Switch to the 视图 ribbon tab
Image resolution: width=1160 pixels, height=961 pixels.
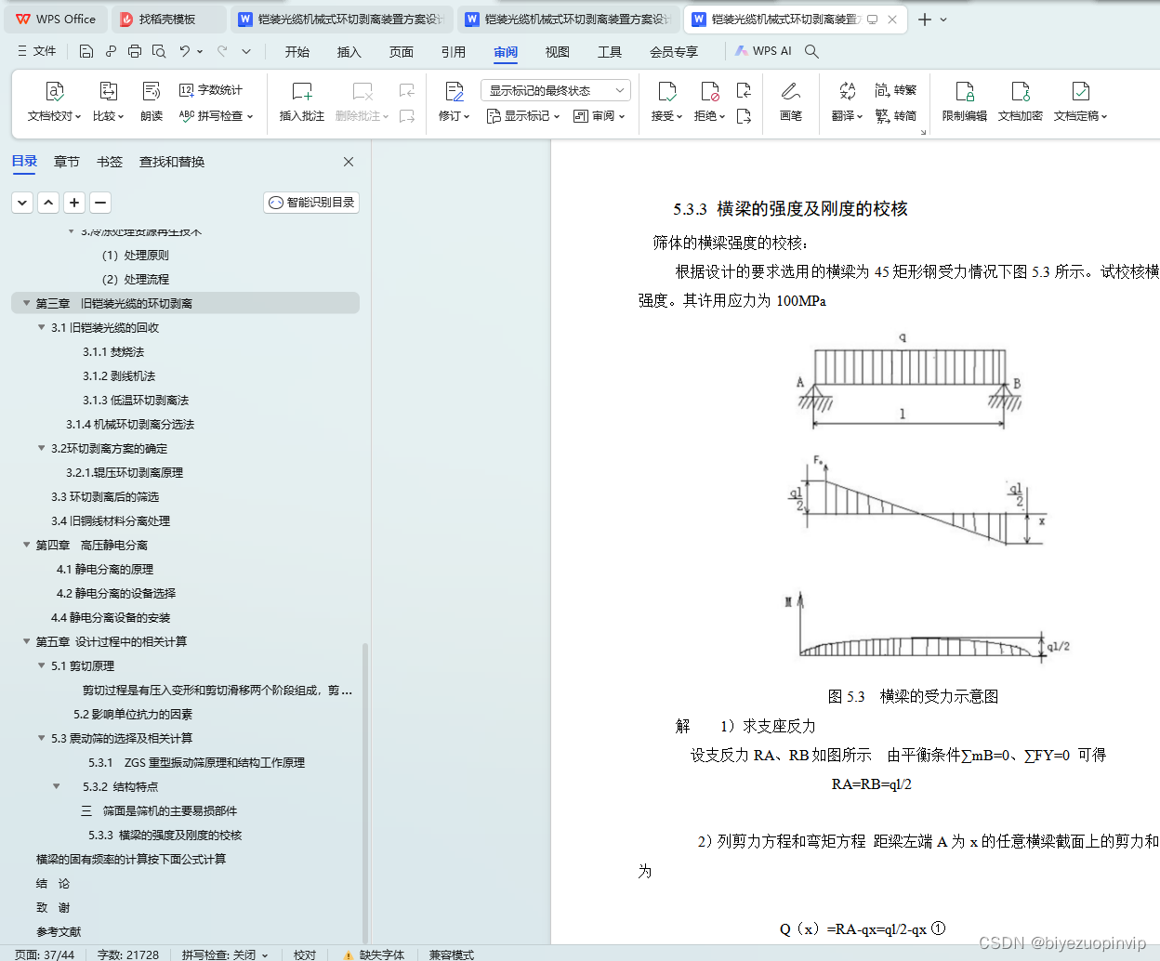(558, 52)
